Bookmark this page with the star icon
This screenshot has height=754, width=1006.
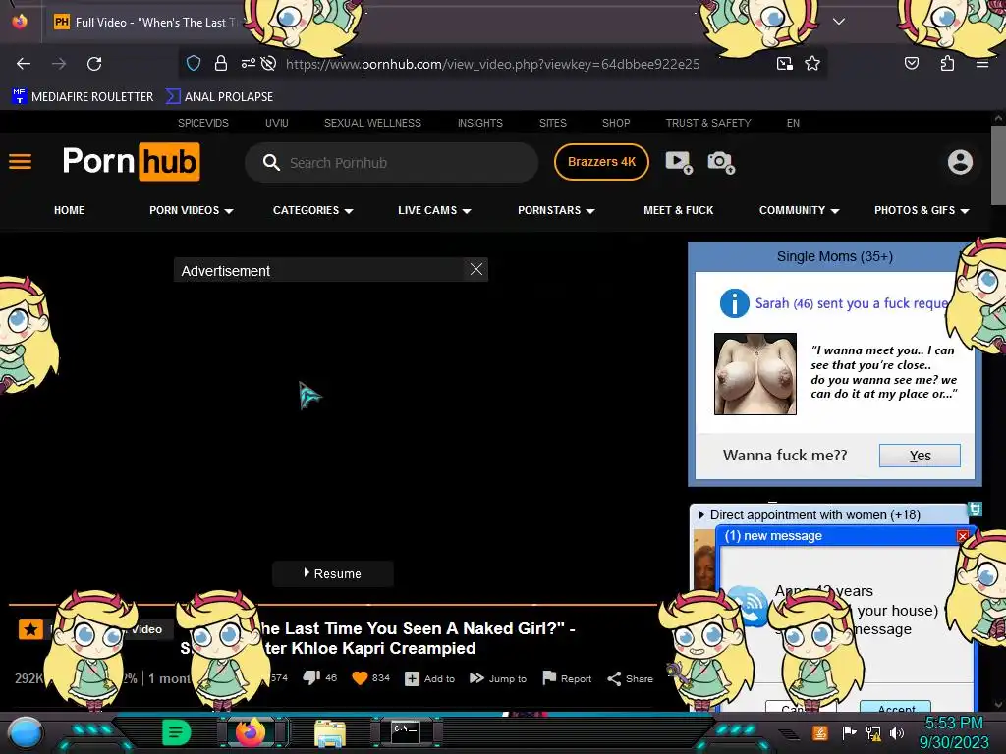pyautogui.click(x=812, y=64)
